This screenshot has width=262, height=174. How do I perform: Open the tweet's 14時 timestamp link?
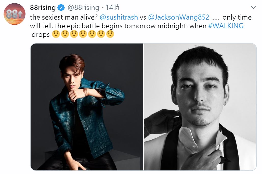click(113, 8)
